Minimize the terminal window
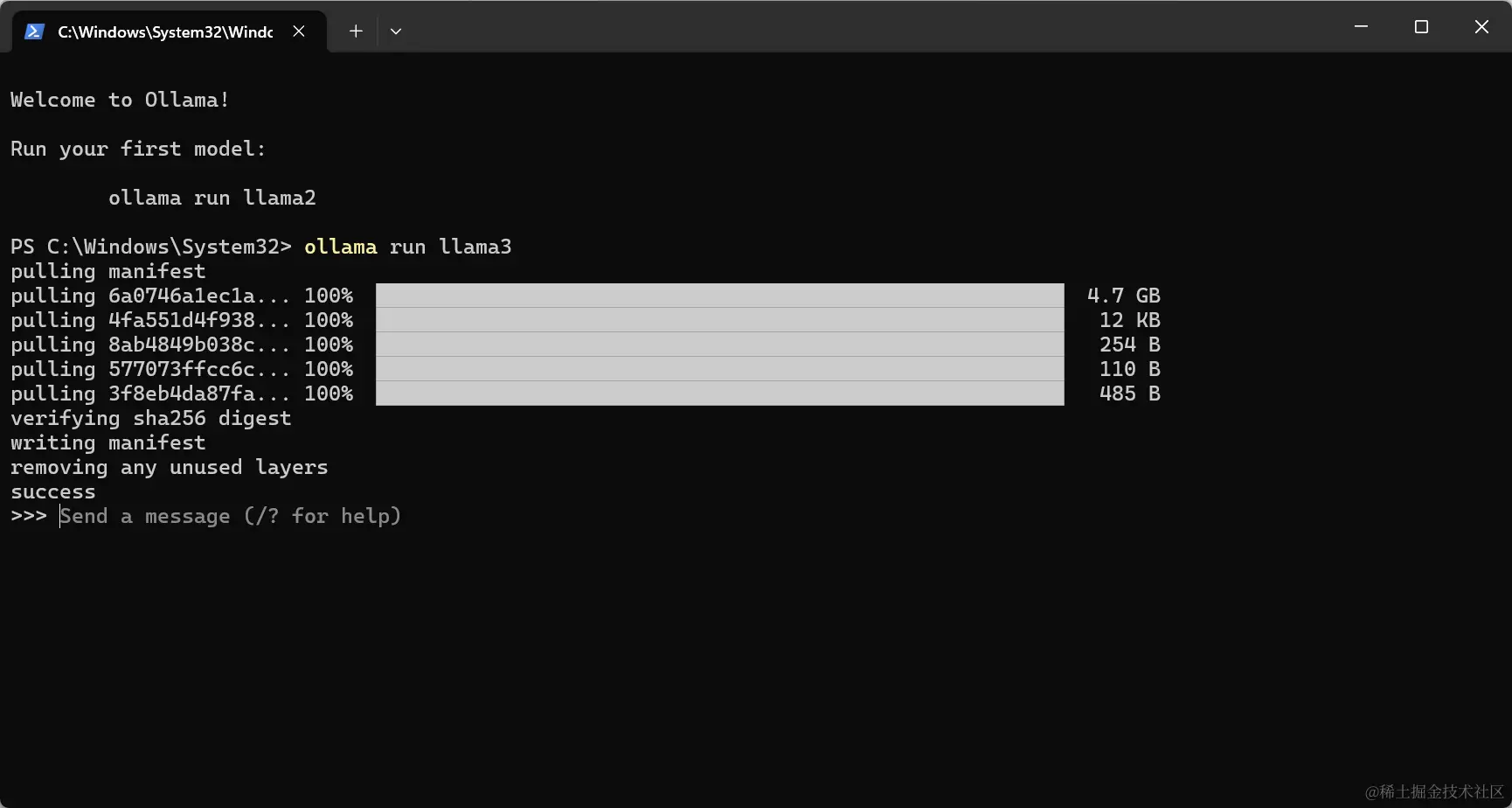The height and width of the screenshot is (808, 1512). pos(1361,27)
